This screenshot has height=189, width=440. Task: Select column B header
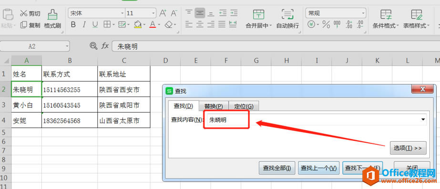tap(70, 60)
